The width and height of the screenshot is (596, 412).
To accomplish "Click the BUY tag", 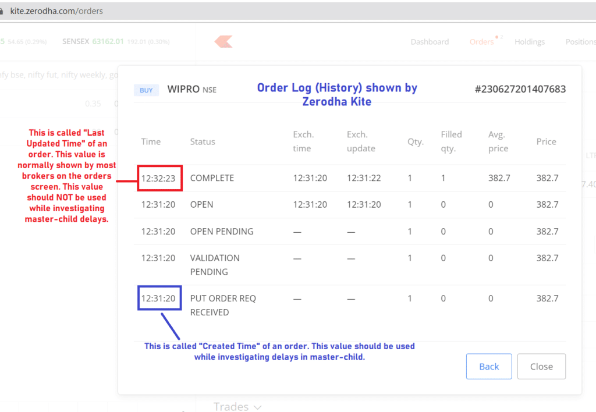I will coord(146,90).
